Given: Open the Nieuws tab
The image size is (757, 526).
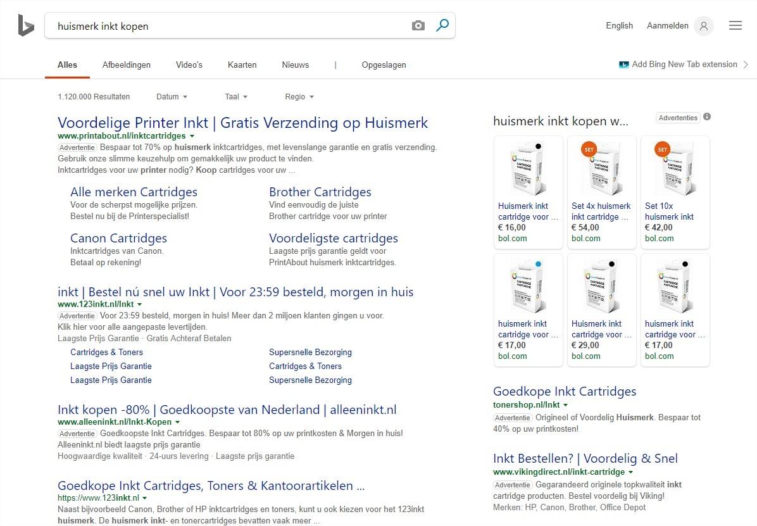Looking at the screenshot, I should pos(296,65).
